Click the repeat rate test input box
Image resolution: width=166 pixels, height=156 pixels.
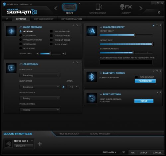(x=126, y=62)
